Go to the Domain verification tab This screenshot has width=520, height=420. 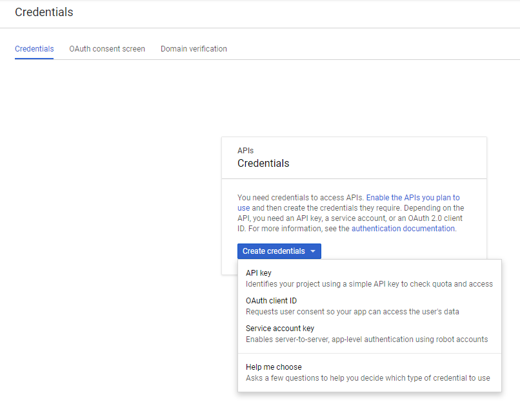coord(194,49)
